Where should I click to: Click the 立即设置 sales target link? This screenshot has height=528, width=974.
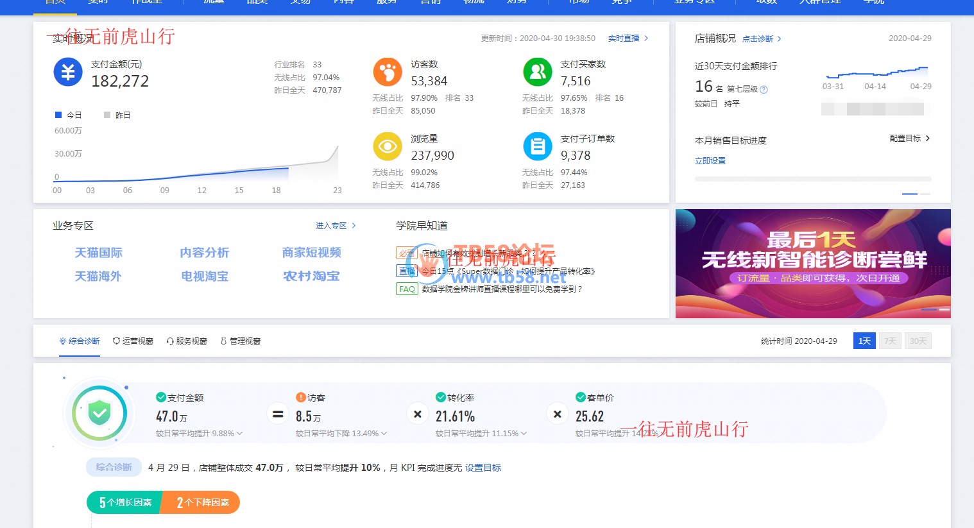pyautogui.click(x=710, y=161)
